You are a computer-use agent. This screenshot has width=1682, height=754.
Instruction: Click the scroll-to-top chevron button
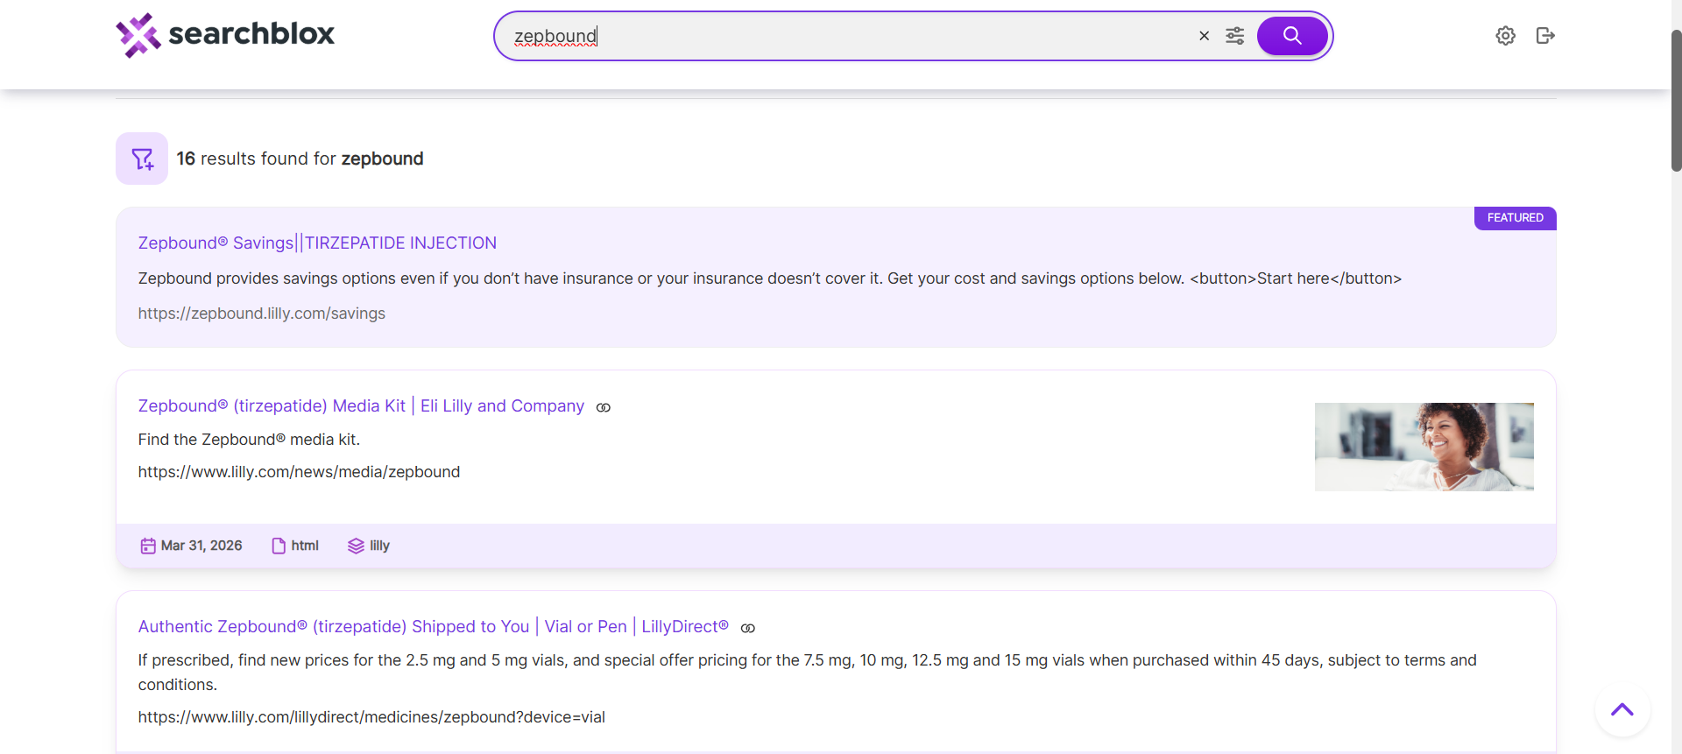pos(1622,710)
